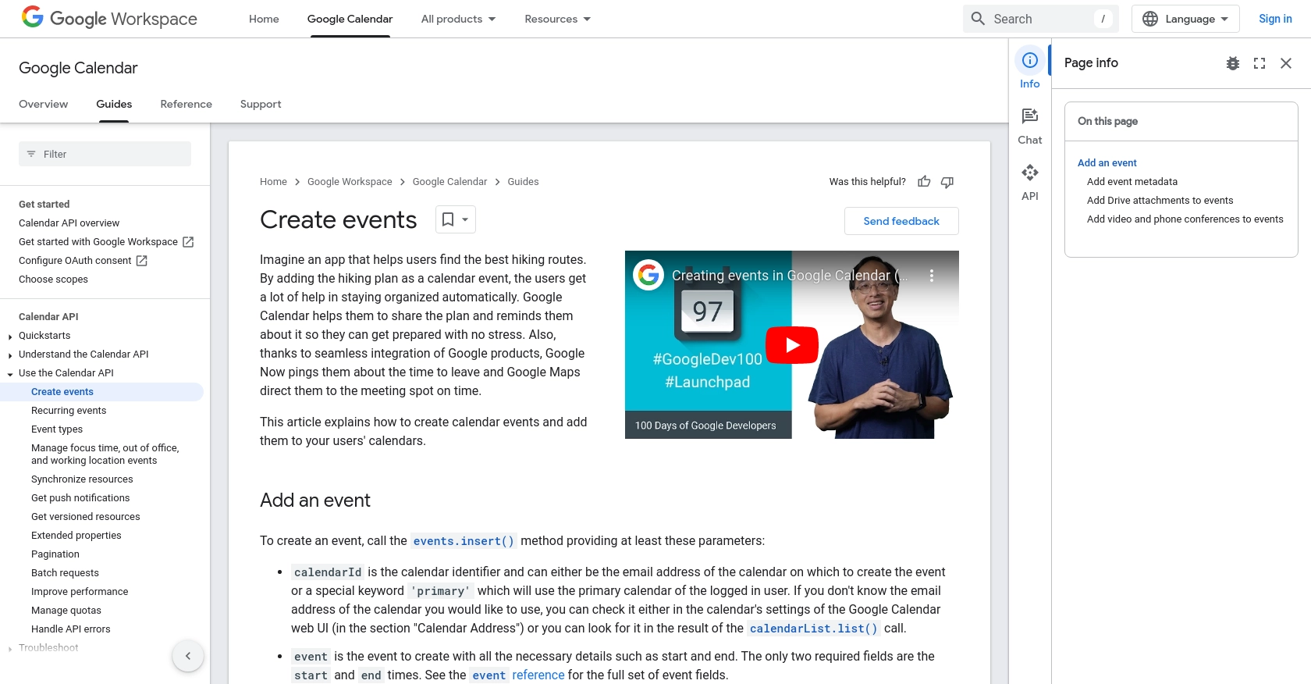Open the API side panel

(1030, 182)
